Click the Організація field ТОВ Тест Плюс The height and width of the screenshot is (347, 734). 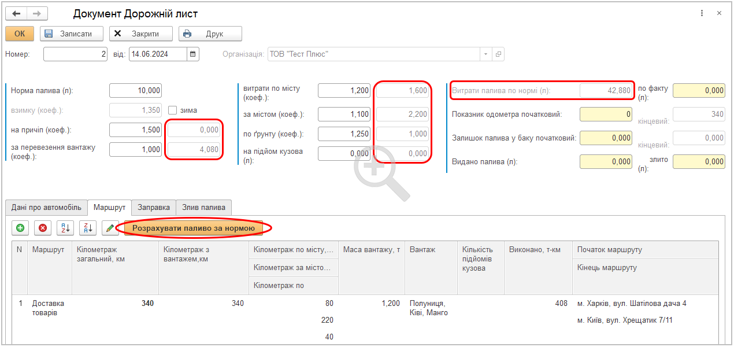coord(373,54)
